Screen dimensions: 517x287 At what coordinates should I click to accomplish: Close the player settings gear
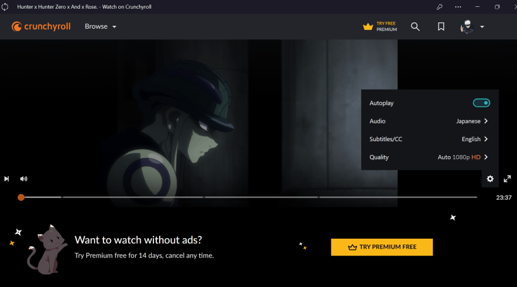491,179
